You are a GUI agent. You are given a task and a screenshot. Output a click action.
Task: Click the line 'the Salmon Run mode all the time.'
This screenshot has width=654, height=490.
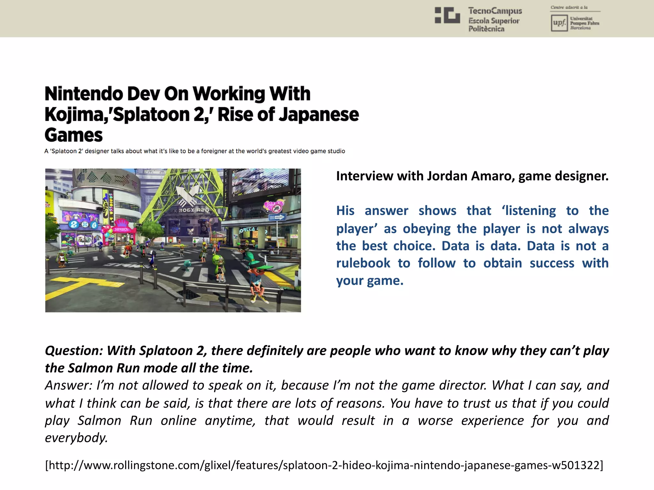tap(149, 368)
